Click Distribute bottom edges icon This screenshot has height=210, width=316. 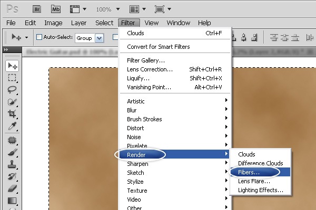295,37
